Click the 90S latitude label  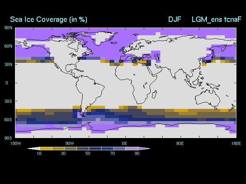[8, 138]
